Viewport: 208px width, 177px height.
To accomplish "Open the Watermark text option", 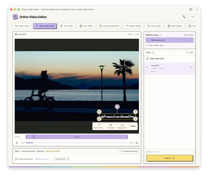I will (99, 126).
